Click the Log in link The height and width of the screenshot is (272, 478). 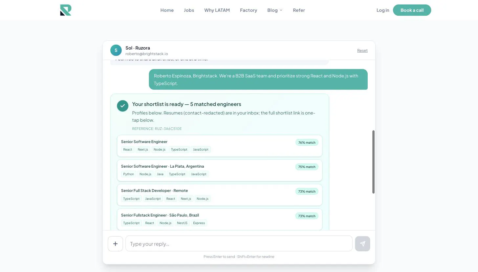(x=383, y=10)
